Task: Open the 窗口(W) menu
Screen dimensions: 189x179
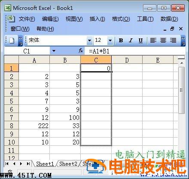Action: click(x=20, y=29)
